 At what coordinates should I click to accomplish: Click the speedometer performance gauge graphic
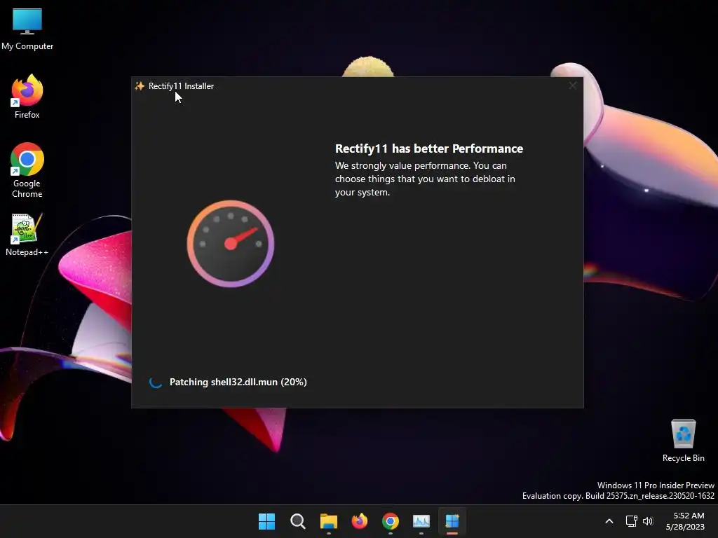tap(230, 243)
